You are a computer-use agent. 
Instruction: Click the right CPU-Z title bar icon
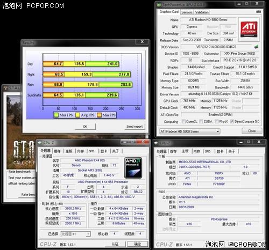tap(156, 143)
